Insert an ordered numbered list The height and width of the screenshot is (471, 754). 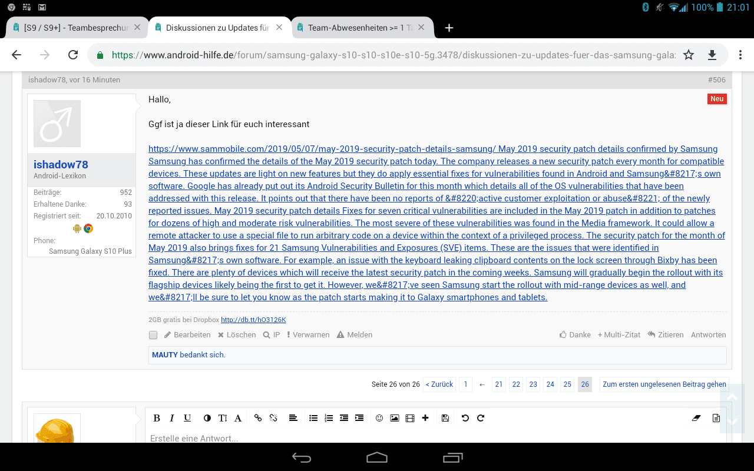pyautogui.click(x=329, y=418)
